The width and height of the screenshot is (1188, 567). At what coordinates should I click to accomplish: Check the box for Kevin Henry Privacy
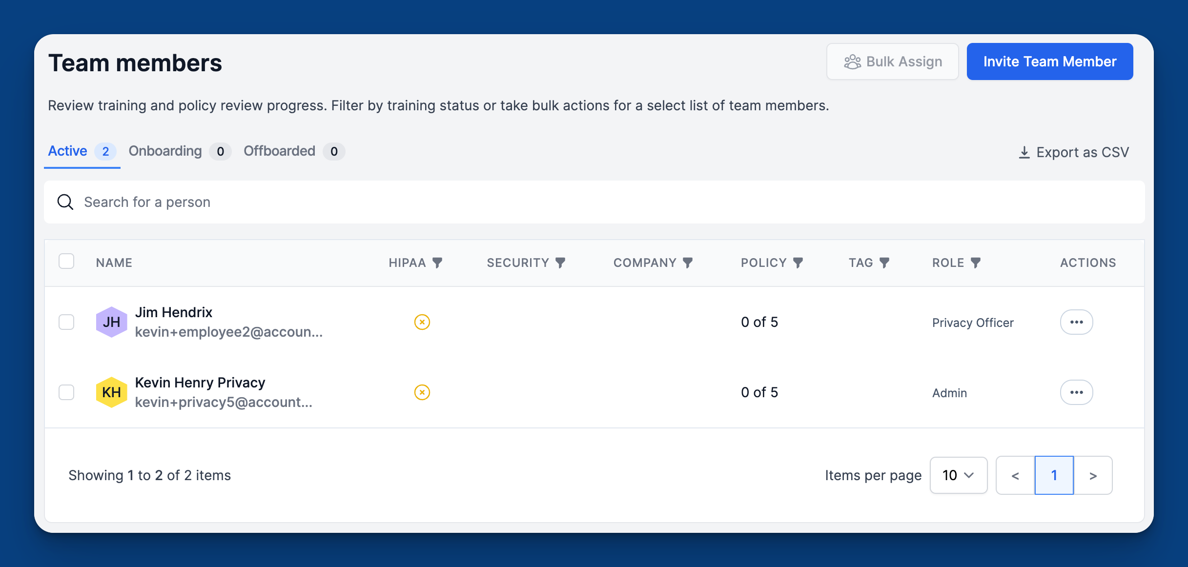tap(66, 392)
